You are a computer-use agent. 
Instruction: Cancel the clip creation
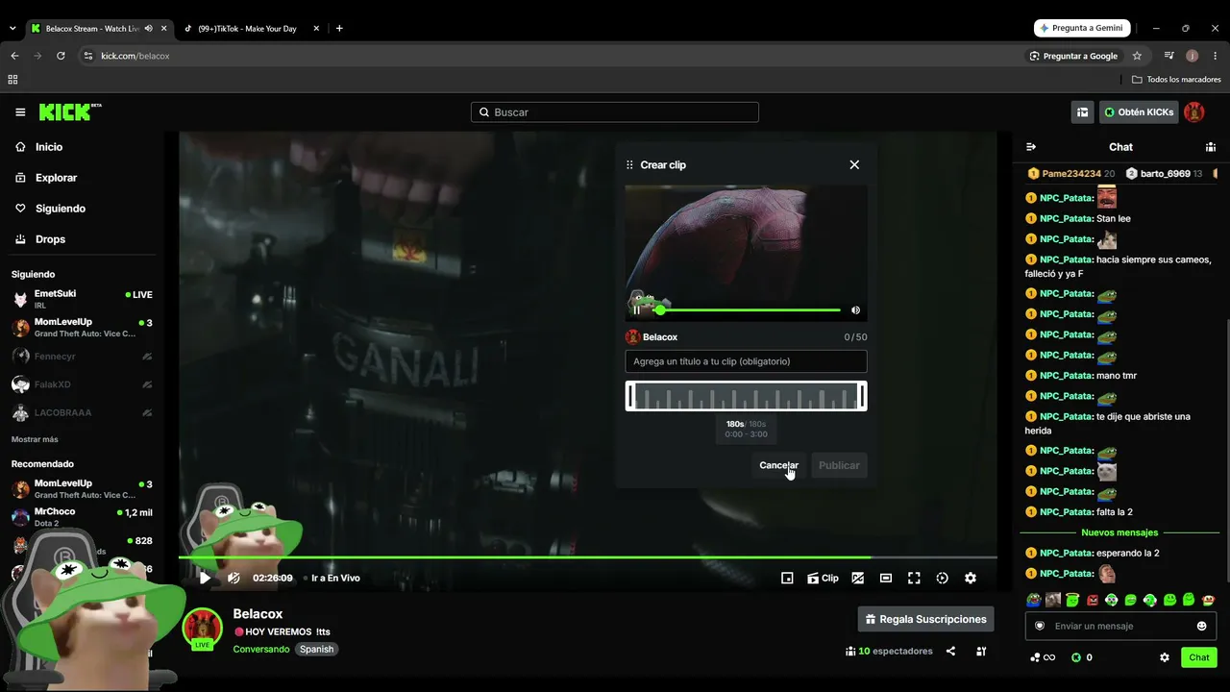tap(778, 465)
